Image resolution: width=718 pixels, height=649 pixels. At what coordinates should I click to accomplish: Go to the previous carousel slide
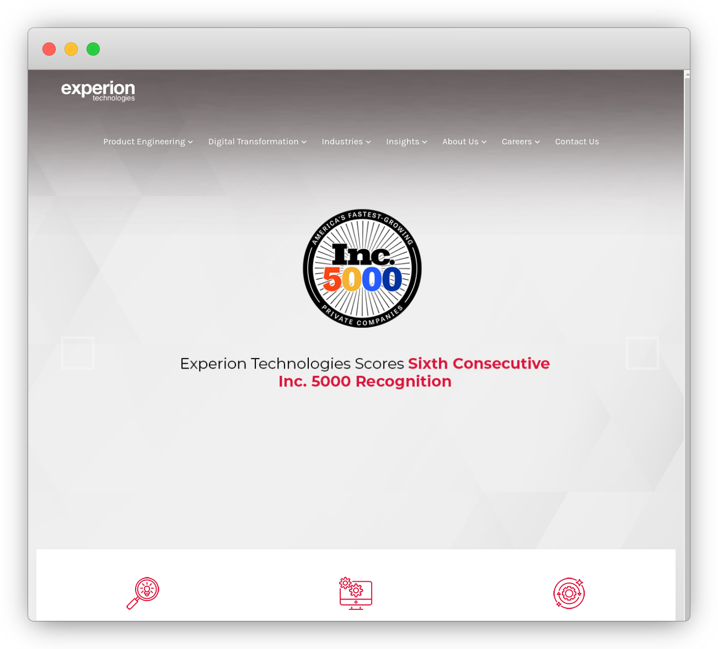[78, 353]
